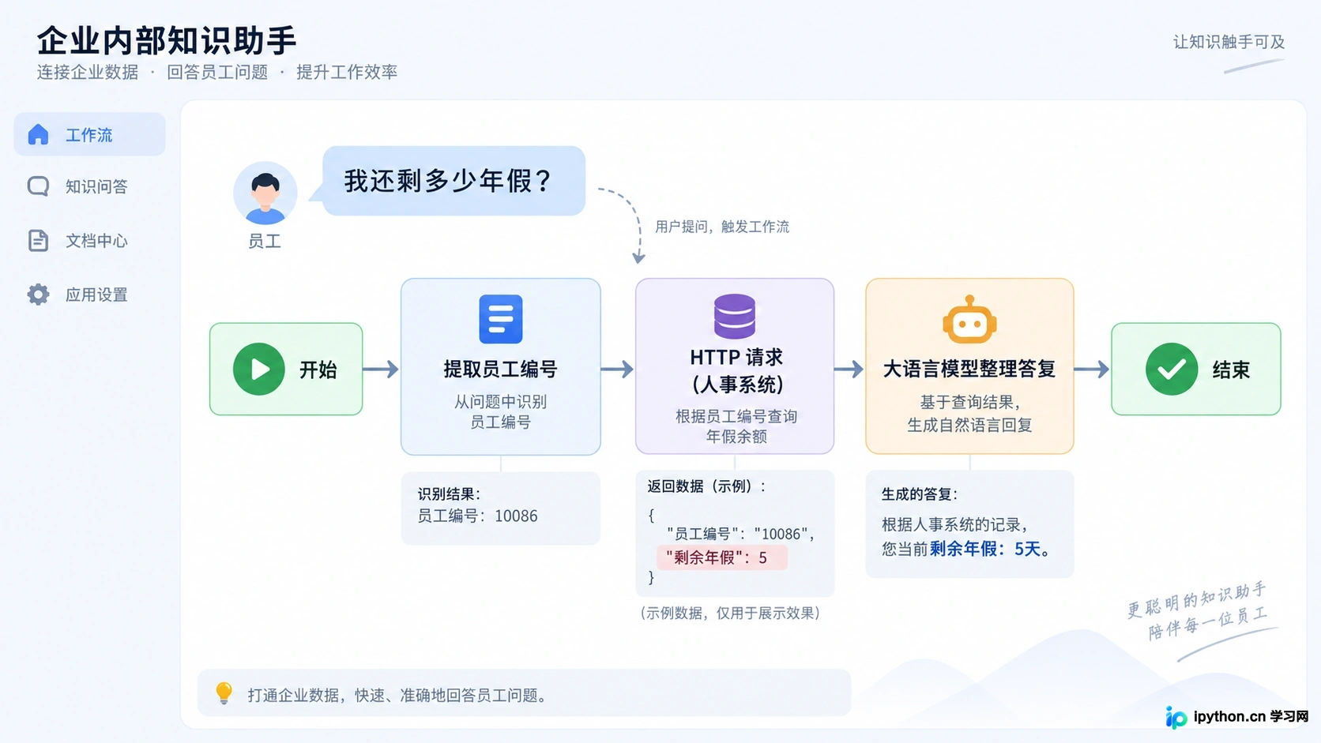Open the 工作流 sidebar tab
This screenshot has height=743, width=1321.
point(90,134)
